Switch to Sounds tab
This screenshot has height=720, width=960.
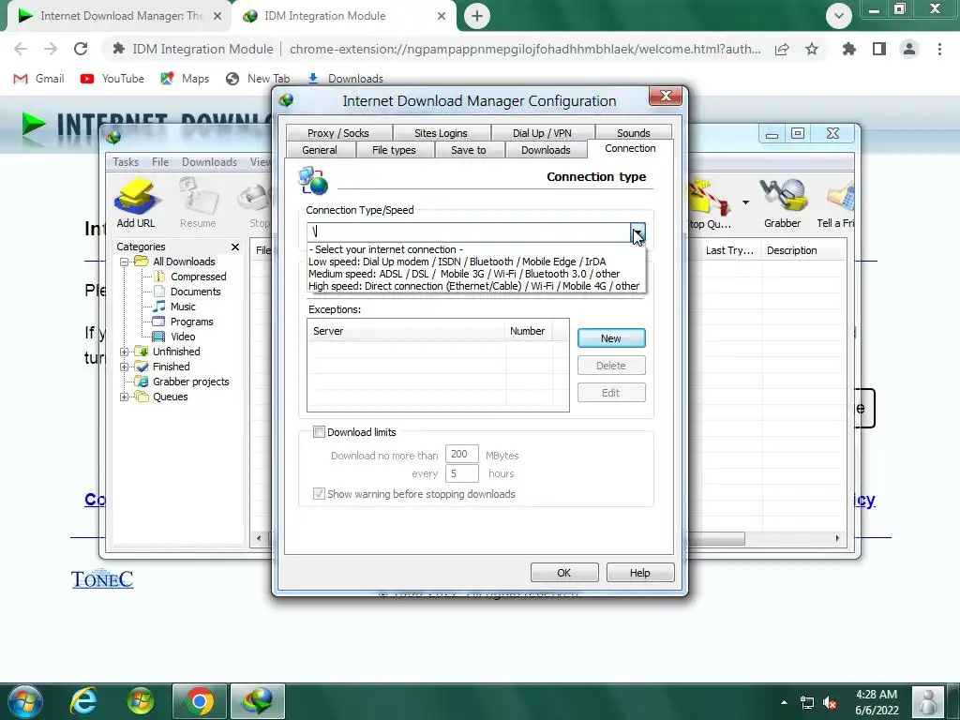633,133
